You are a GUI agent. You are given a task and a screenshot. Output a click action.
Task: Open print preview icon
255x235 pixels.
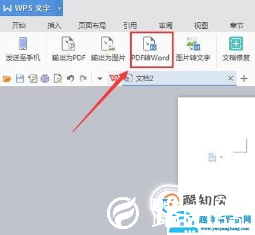click(x=57, y=79)
